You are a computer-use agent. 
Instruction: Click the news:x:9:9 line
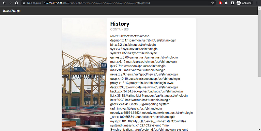click(144, 74)
